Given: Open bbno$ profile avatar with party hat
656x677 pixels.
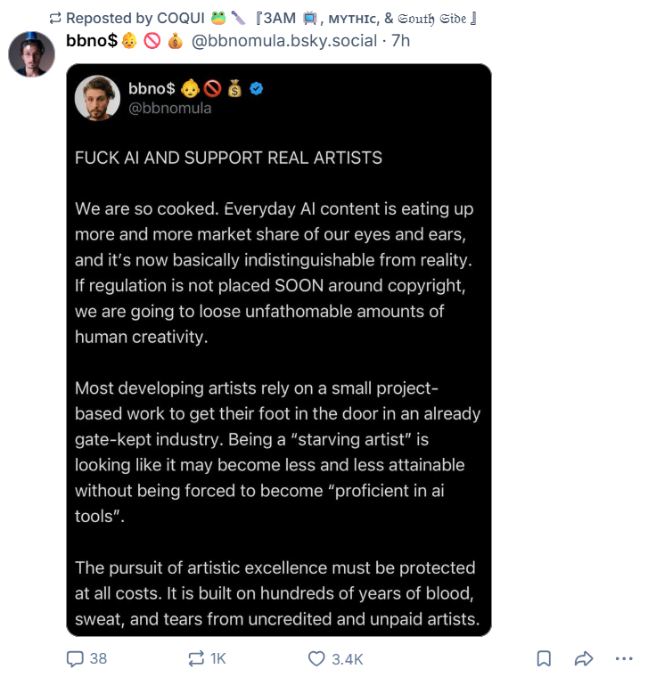Looking at the screenshot, I should 31,54.
